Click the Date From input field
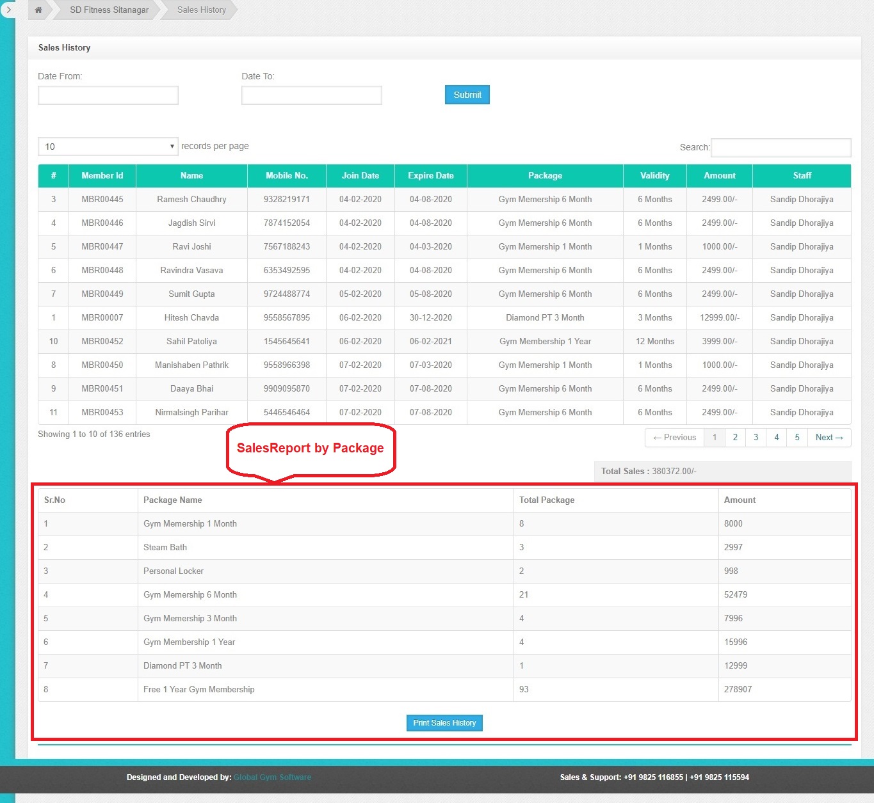The image size is (874, 803). pyautogui.click(x=108, y=95)
